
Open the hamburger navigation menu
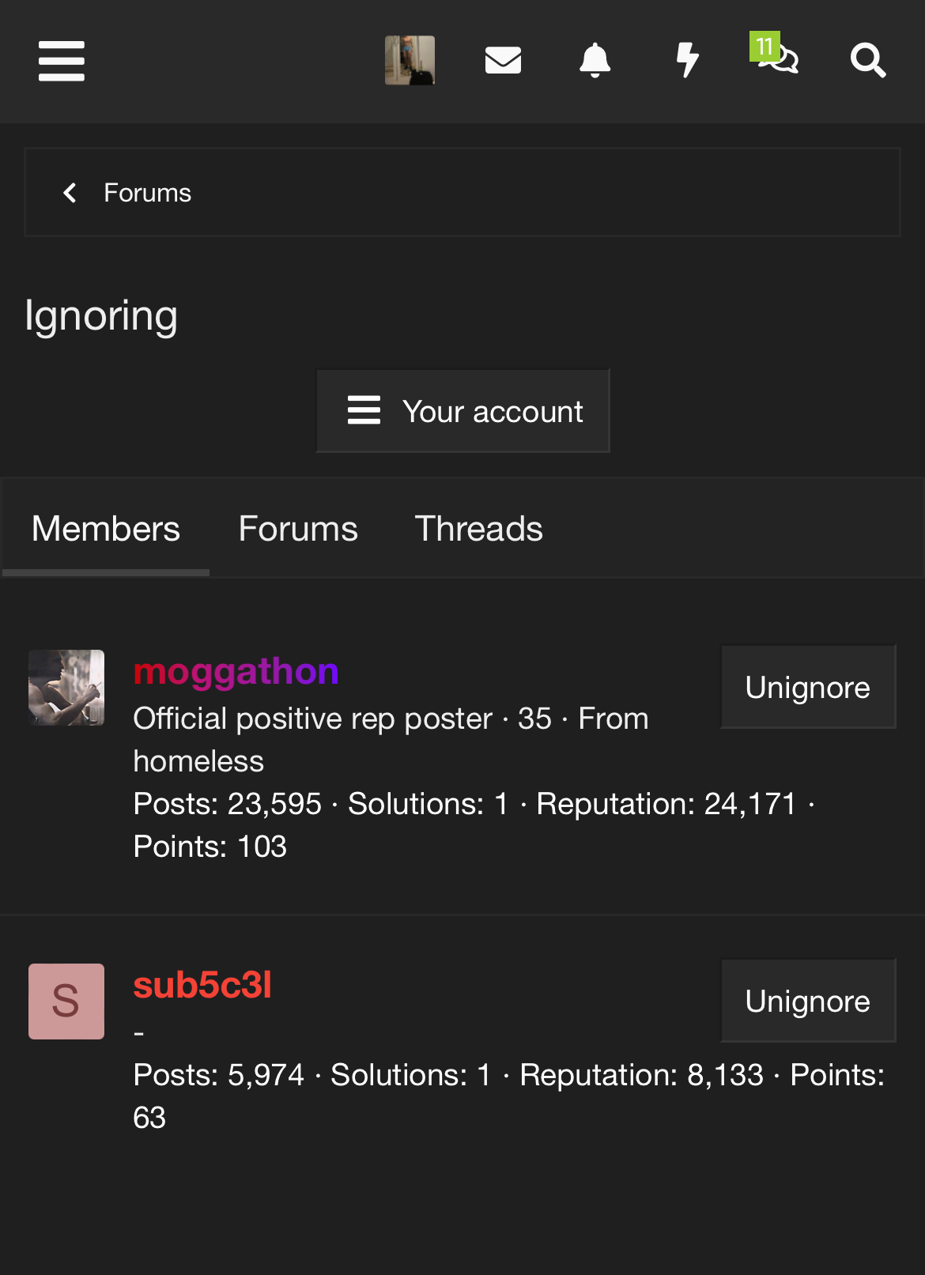click(x=62, y=61)
